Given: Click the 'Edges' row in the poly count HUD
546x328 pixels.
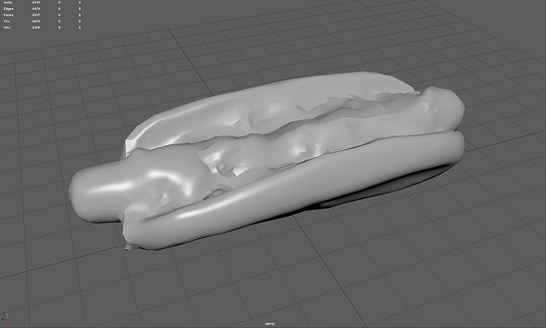Looking at the screenshot, I should (42, 9).
